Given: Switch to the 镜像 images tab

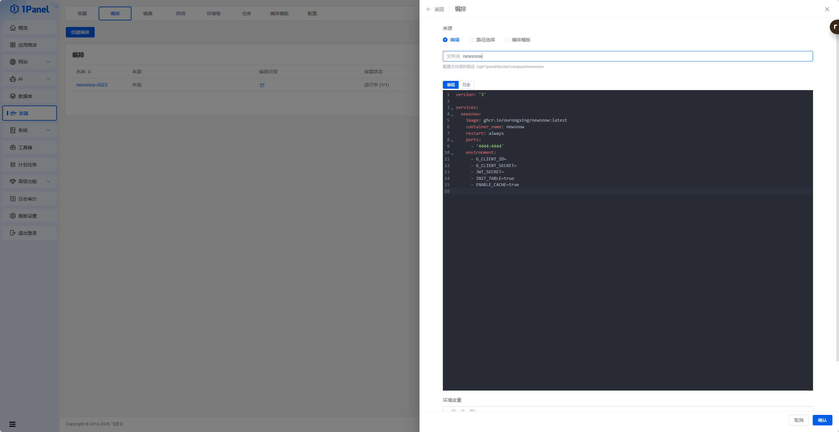Looking at the screenshot, I should 148,13.
